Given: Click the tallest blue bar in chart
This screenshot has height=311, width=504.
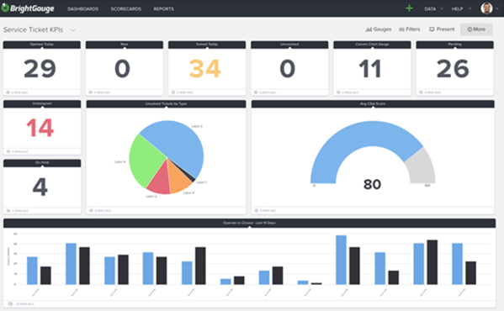Looking at the screenshot, I should [x=341, y=260].
